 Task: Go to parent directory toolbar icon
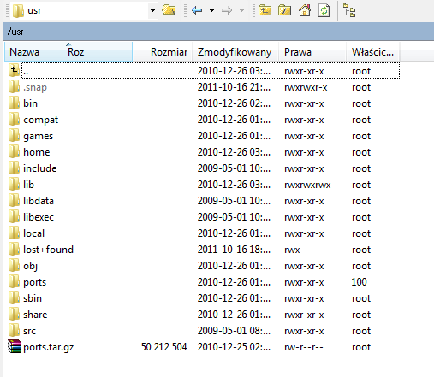pos(265,11)
